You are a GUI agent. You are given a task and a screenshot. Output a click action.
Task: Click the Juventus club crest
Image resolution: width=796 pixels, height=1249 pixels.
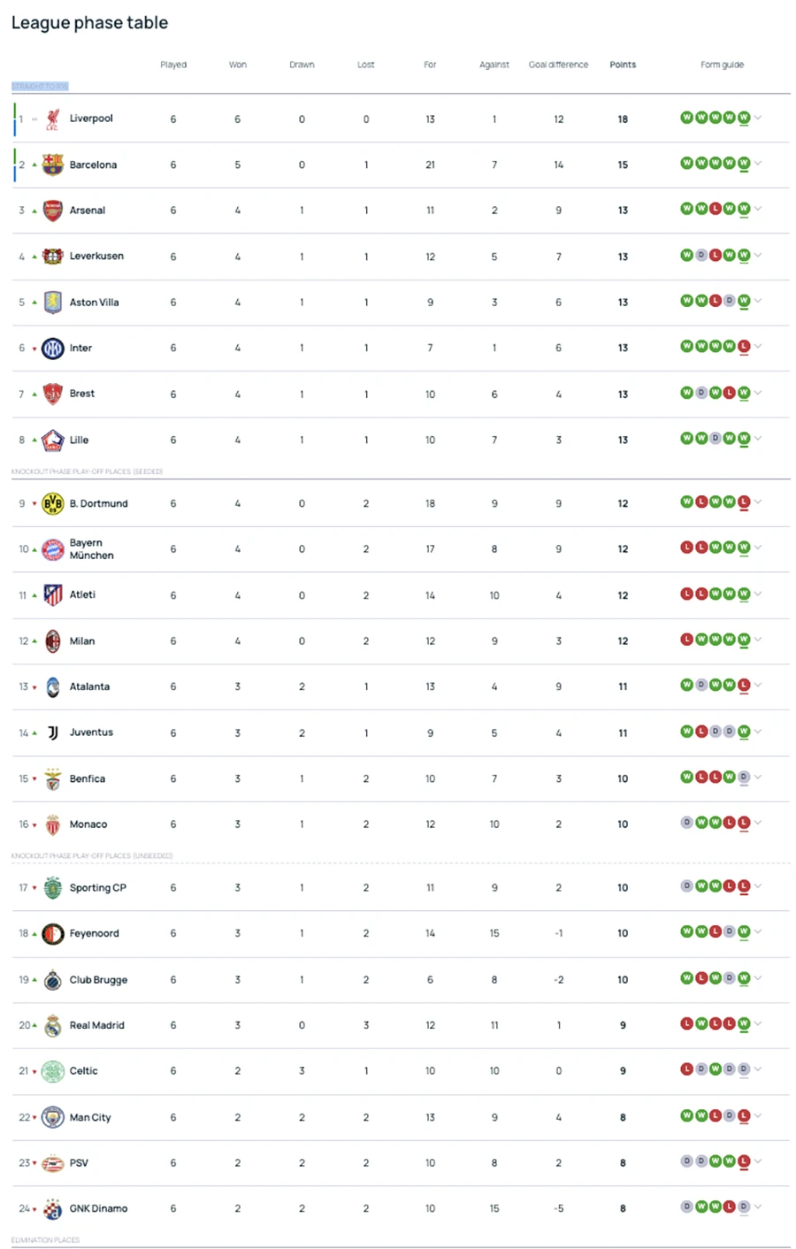click(x=52, y=732)
